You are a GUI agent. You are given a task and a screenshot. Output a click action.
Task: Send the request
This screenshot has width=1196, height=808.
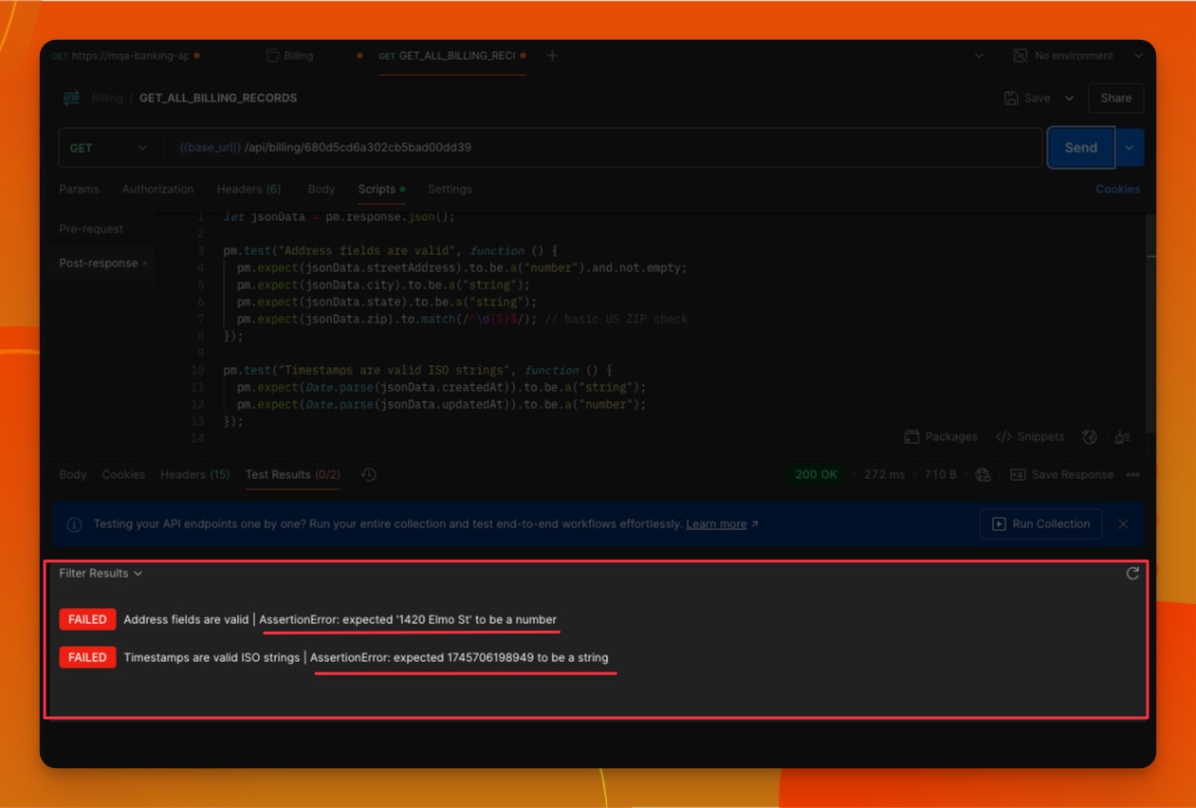point(1081,148)
